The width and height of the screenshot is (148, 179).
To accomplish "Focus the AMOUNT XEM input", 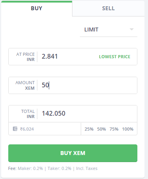I will 88,85.
